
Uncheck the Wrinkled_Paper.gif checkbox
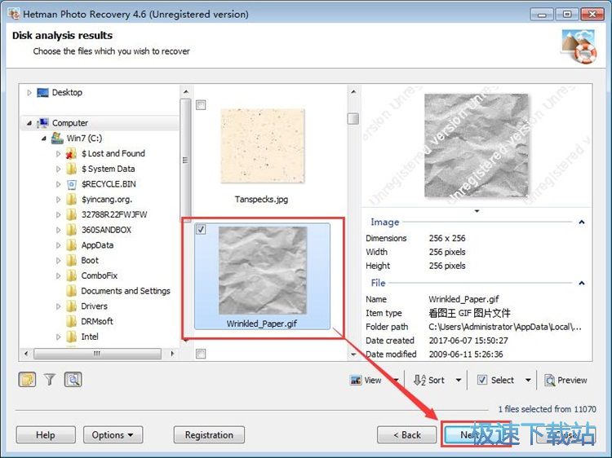click(x=202, y=231)
